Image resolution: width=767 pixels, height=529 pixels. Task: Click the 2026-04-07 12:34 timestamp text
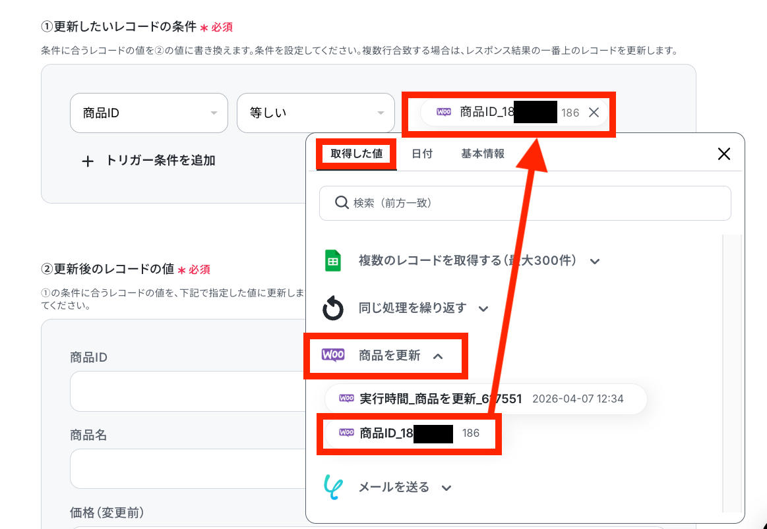pos(578,399)
